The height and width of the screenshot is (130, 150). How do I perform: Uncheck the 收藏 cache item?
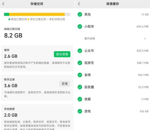(x=80, y=99)
